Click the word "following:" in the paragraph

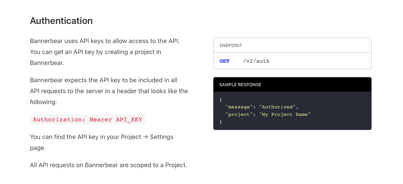(x=43, y=102)
